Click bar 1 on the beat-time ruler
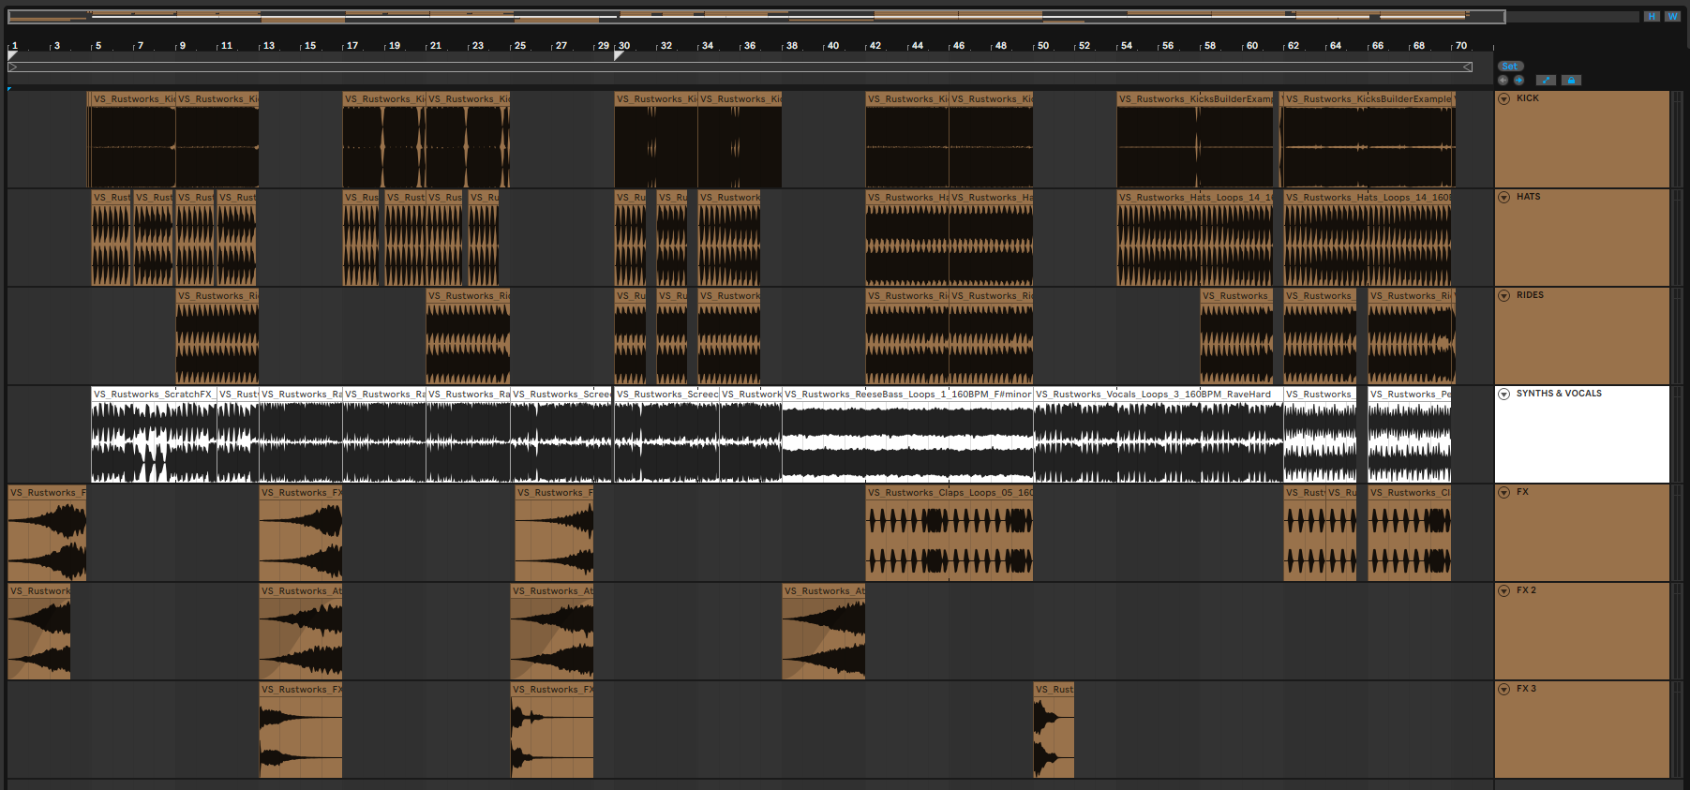The image size is (1690, 790). pos(14,46)
